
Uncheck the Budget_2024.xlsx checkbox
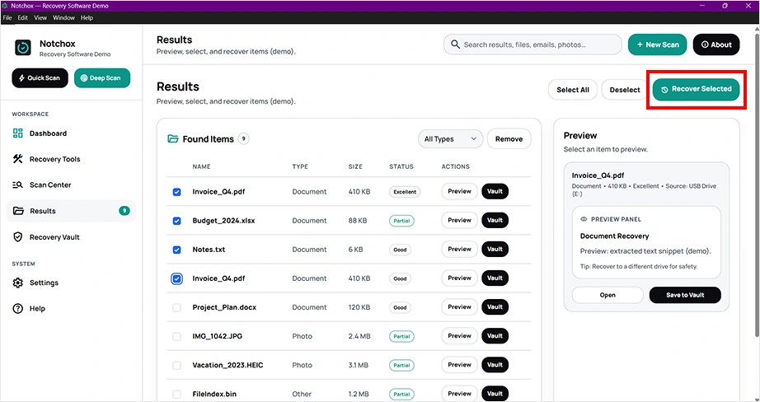click(177, 221)
